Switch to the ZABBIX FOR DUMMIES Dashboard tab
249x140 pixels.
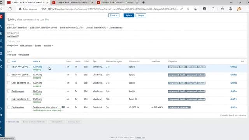point(117,3)
